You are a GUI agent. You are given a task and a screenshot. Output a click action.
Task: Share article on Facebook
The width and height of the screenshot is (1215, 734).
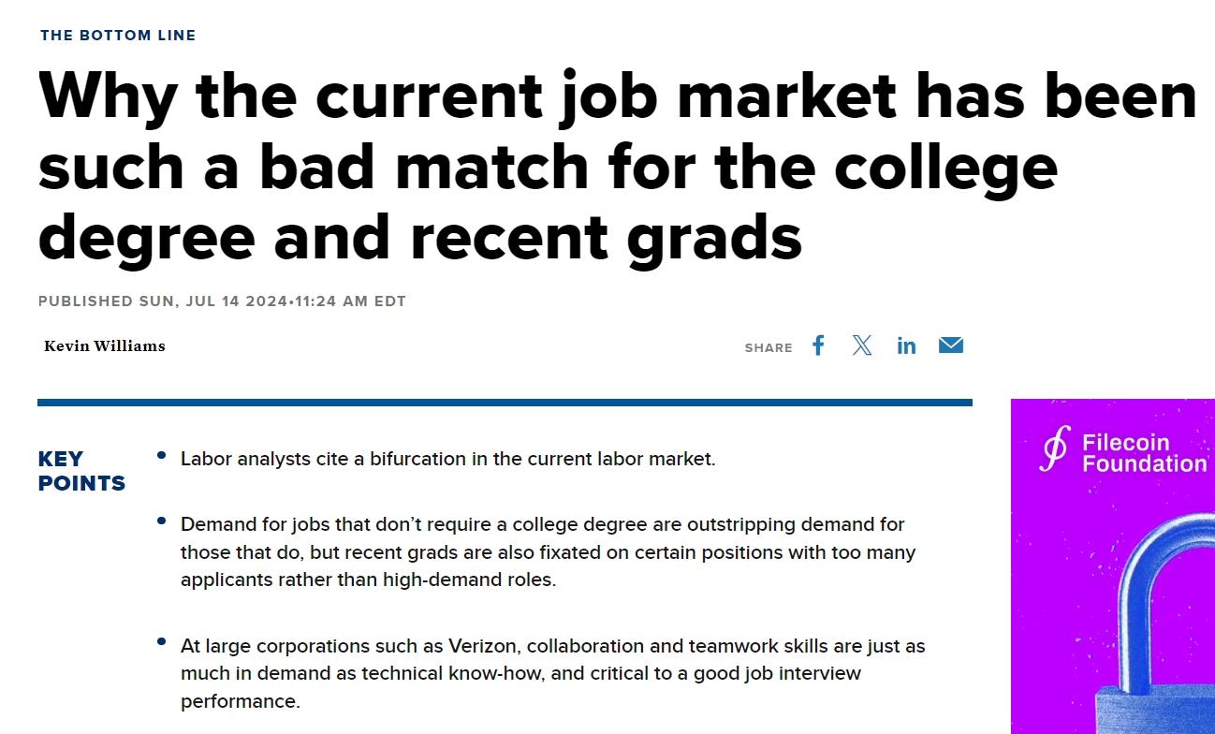tap(818, 345)
